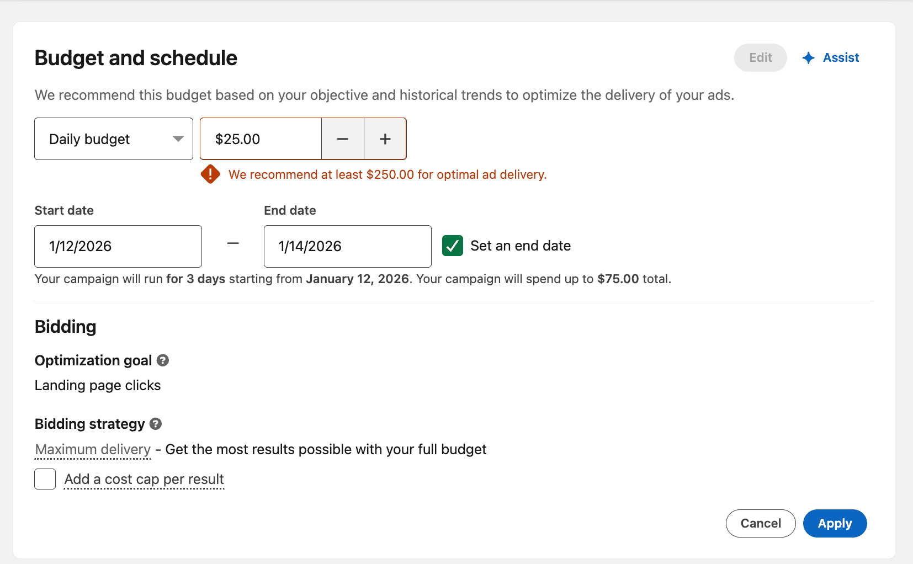Image resolution: width=913 pixels, height=564 pixels.
Task: Expand the caret on the Daily budget selector
Action: tap(177, 139)
